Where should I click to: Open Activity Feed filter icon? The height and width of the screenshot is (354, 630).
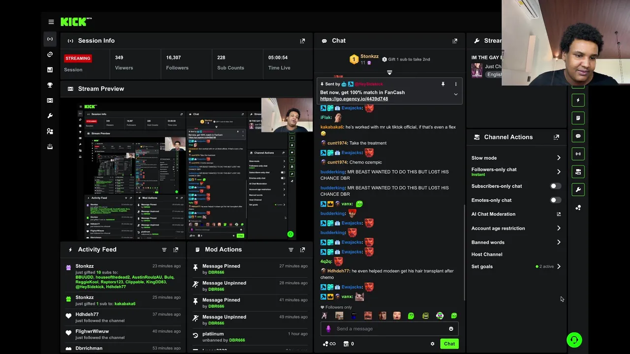pos(164,250)
